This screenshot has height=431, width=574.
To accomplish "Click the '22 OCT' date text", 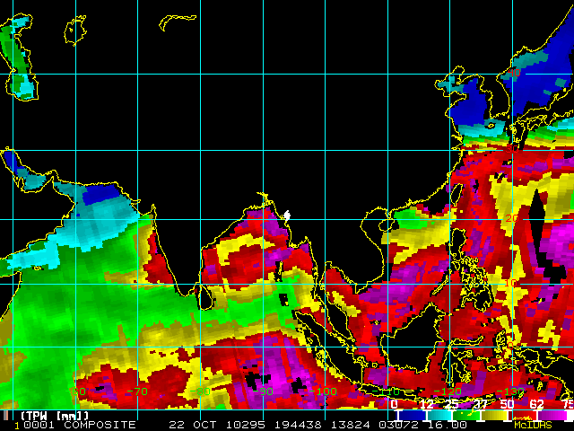I will pos(194,425).
